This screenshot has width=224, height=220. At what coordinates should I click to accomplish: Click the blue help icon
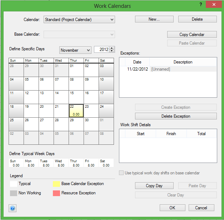coord(13,208)
